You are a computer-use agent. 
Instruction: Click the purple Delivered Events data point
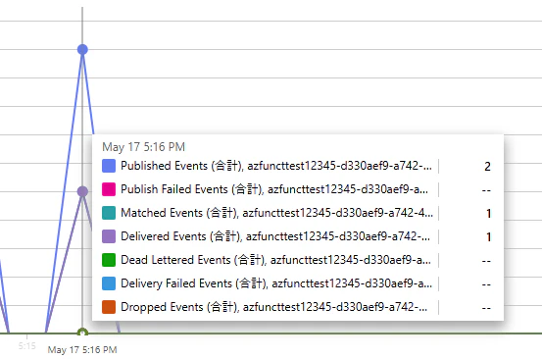click(x=82, y=191)
